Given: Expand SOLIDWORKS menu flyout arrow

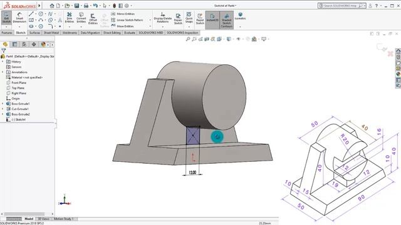Looking at the screenshot, I should tap(39, 6).
